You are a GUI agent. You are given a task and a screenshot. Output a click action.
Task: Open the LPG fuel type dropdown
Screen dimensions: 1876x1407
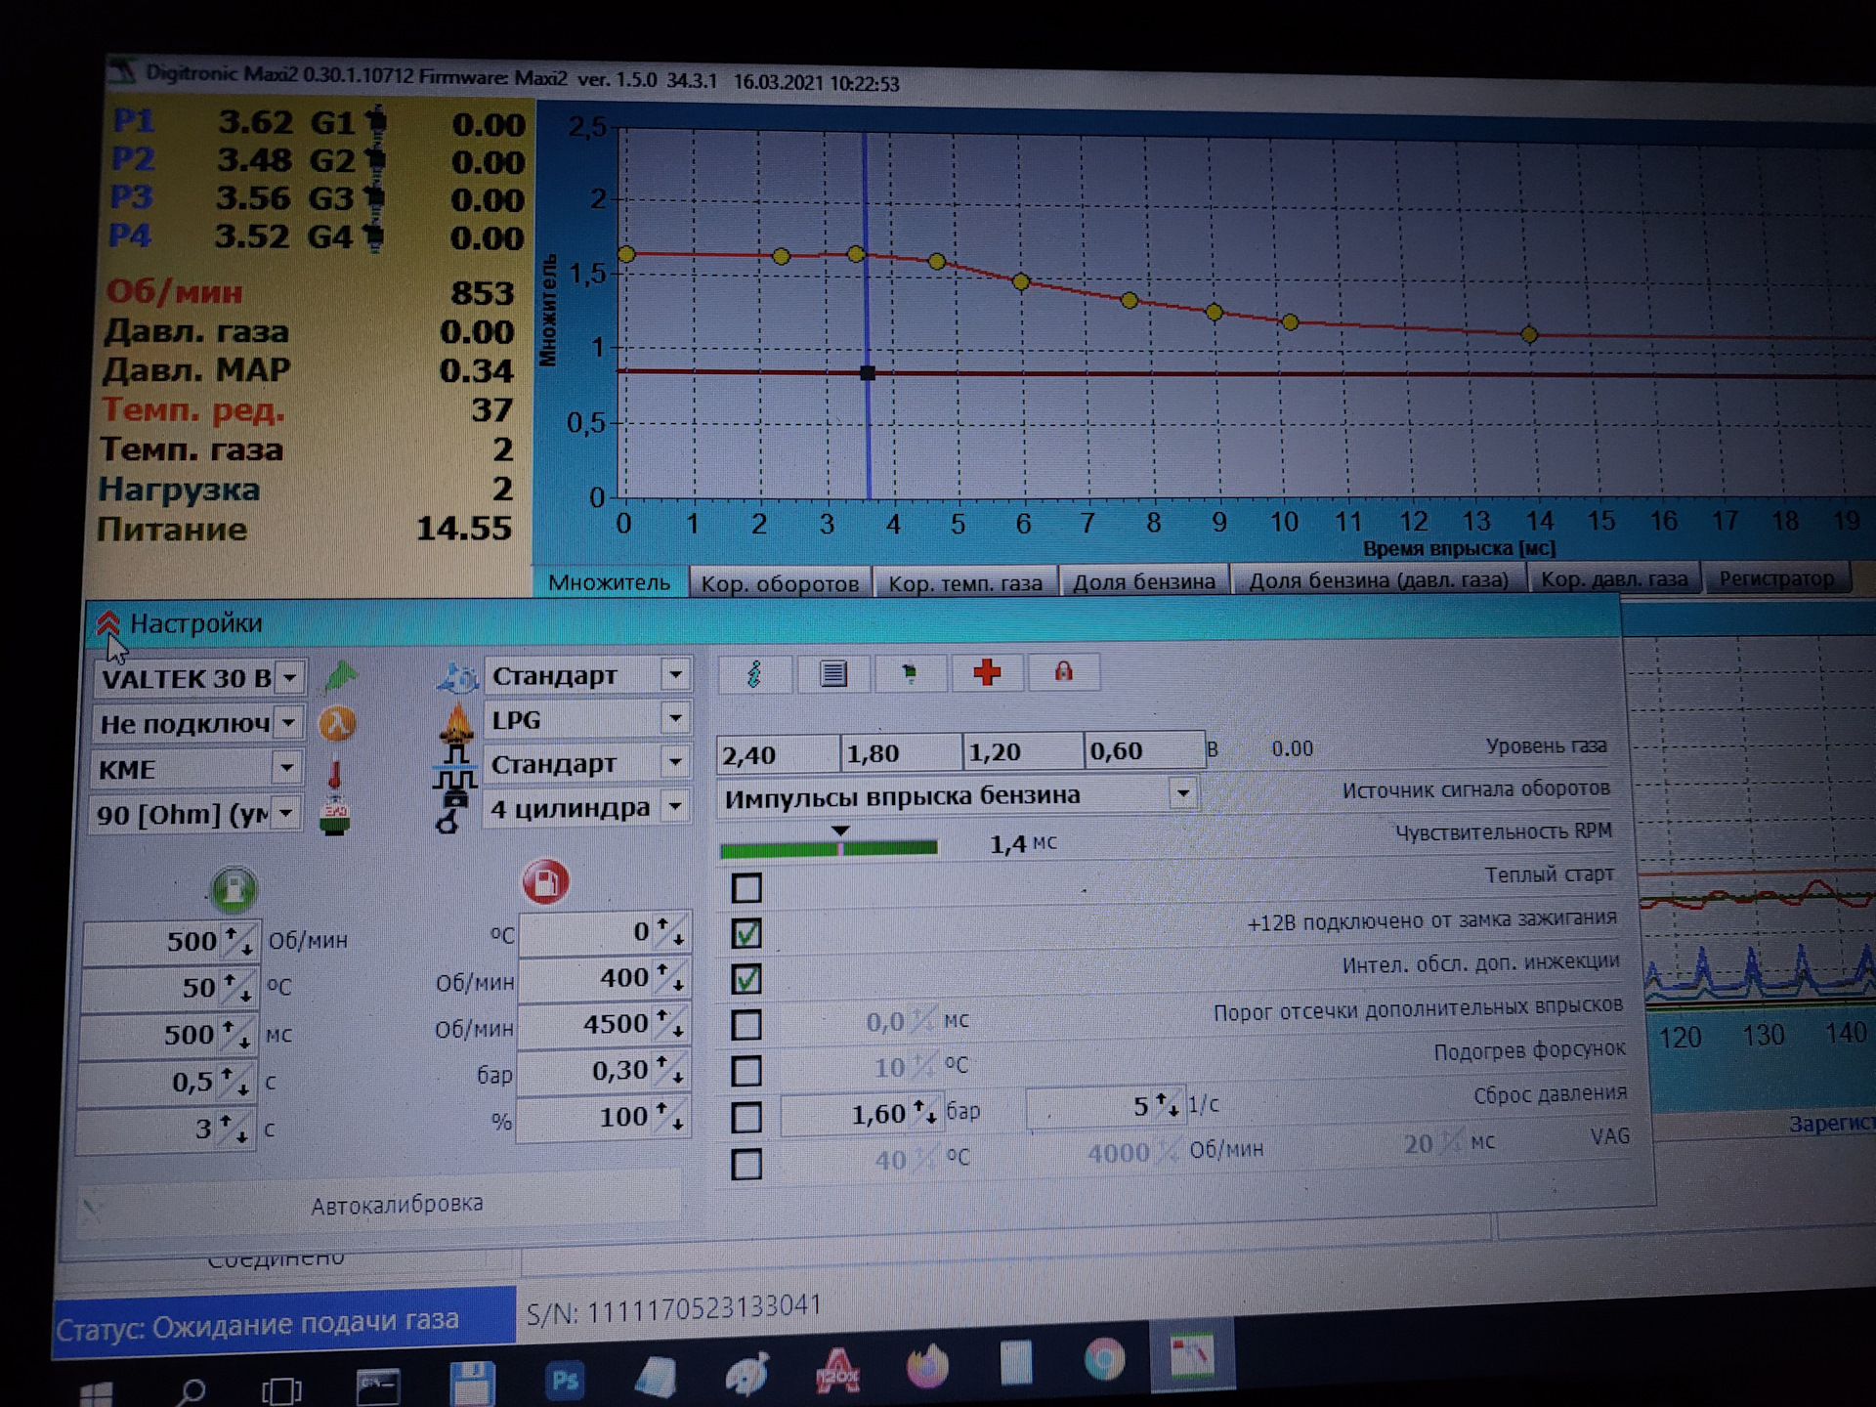[x=674, y=719]
